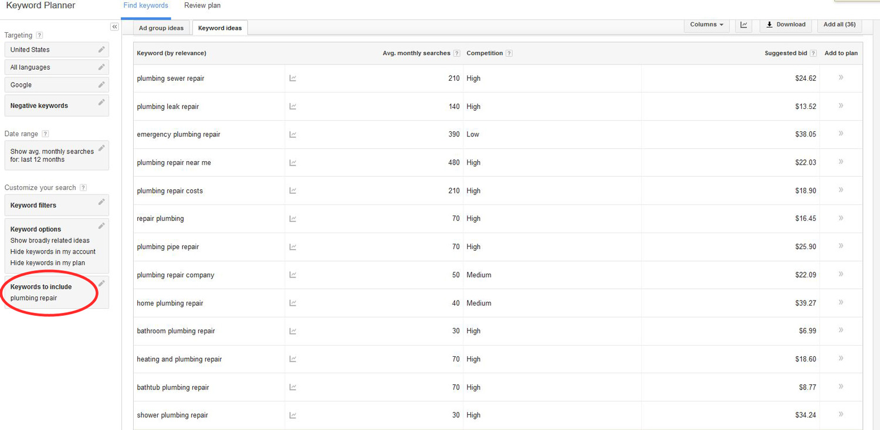The width and height of the screenshot is (880, 430).
Task: Open the trend chart view beside Columns
Action: (743, 25)
